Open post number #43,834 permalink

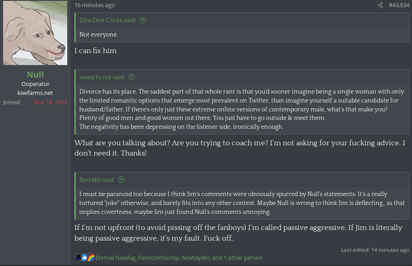coord(399,5)
